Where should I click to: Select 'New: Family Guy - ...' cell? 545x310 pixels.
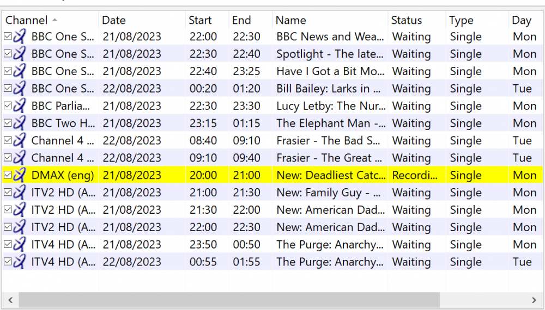tap(330, 193)
